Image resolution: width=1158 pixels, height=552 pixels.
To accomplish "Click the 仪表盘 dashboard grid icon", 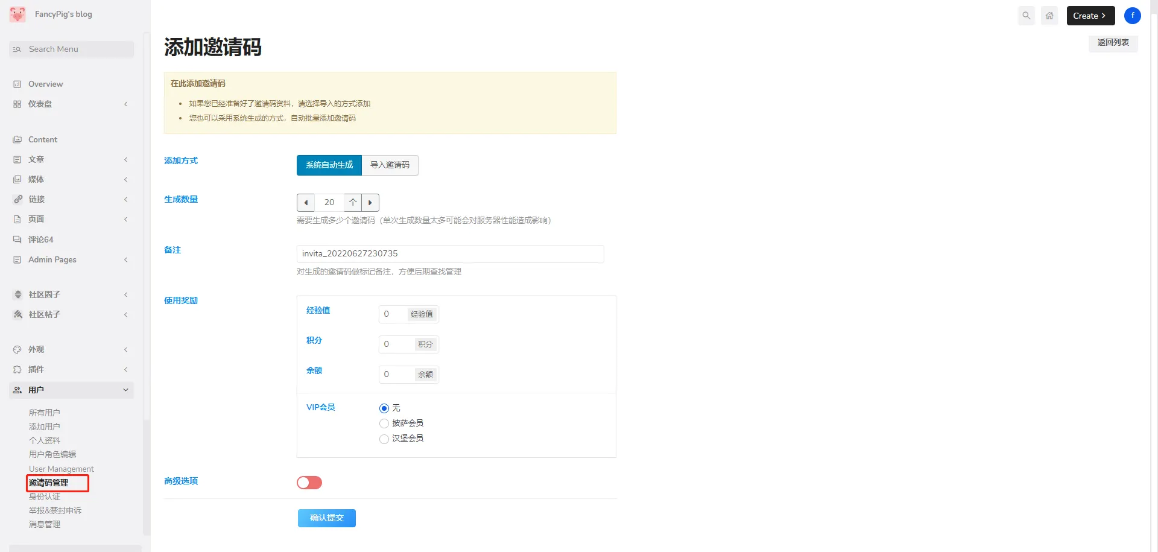I will [x=17, y=104].
